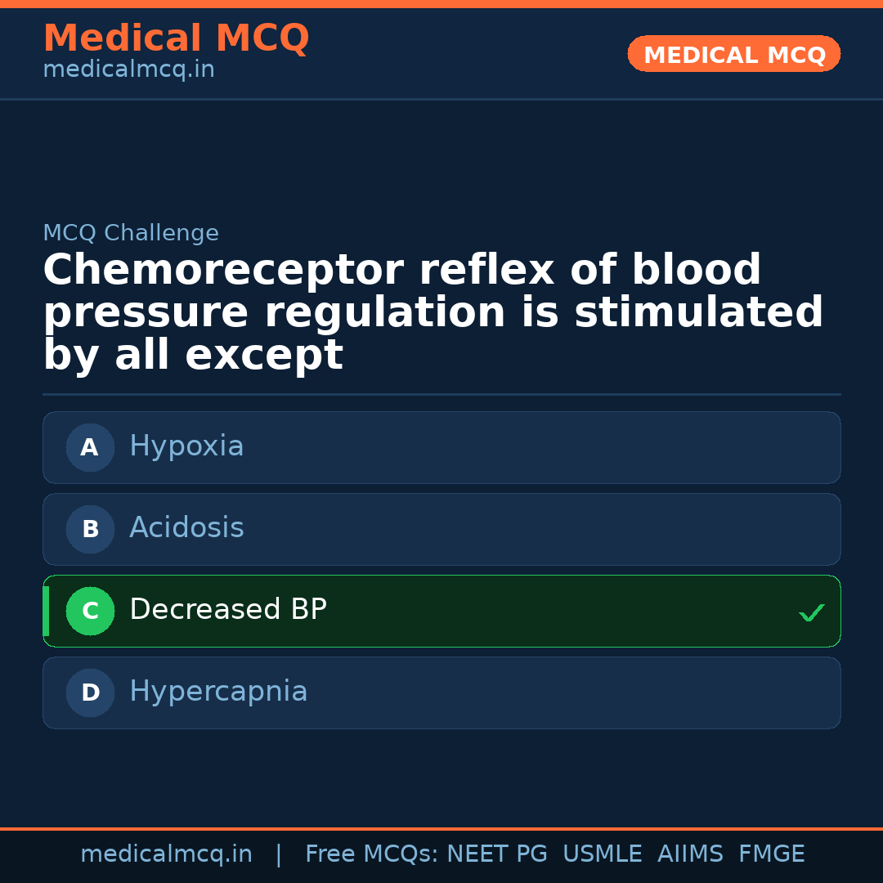883x883 pixels.
Task: Click the letter B circle badge
Action: tap(90, 529)
